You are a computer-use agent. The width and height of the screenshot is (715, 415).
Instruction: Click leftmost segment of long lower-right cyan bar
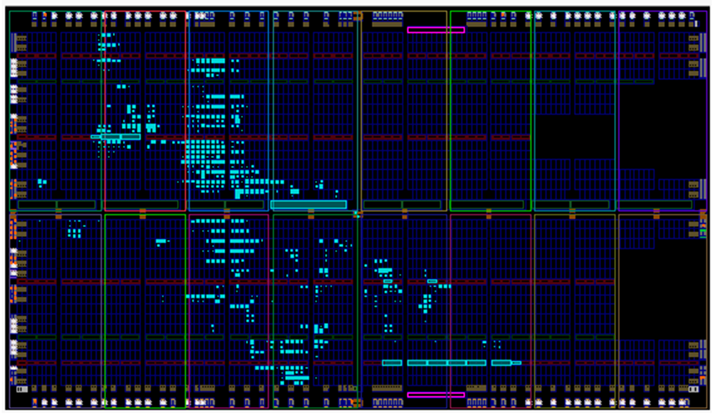coord(392,363)
